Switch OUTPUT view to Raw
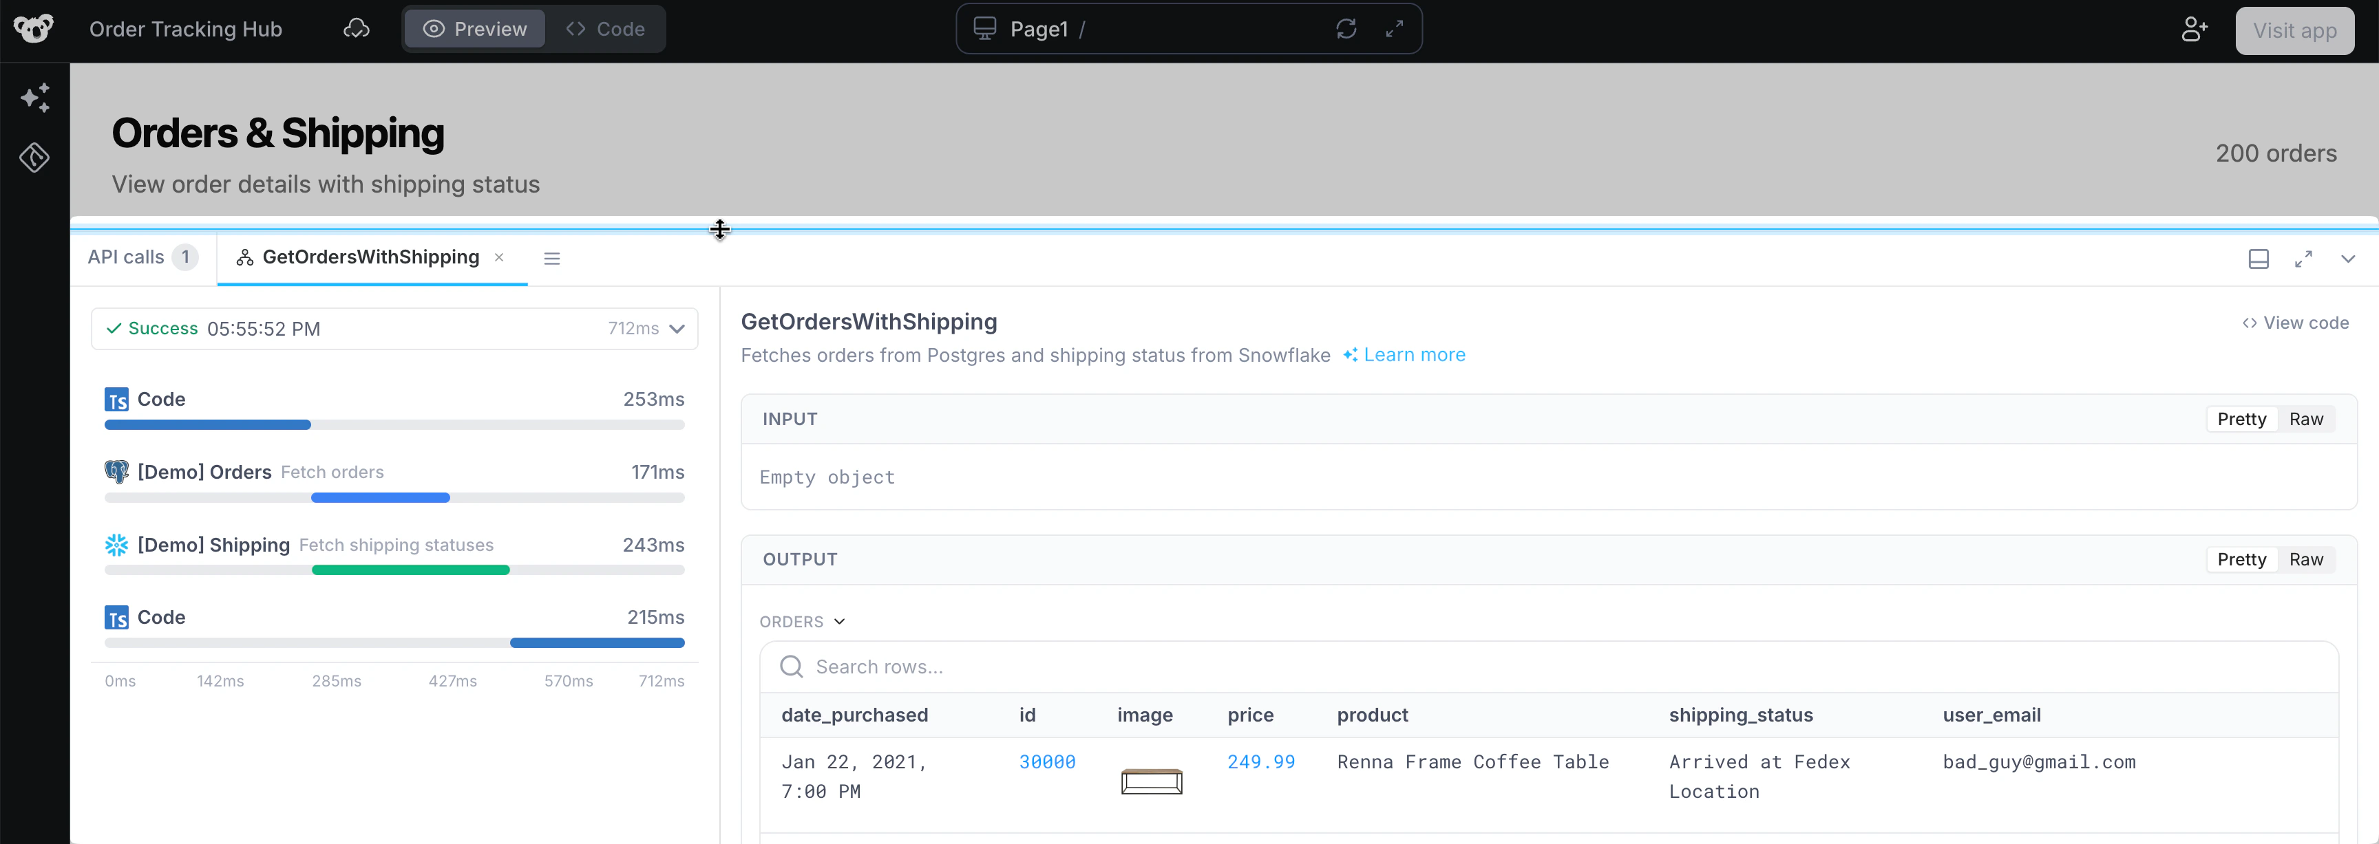 (x=2306, y=559)
